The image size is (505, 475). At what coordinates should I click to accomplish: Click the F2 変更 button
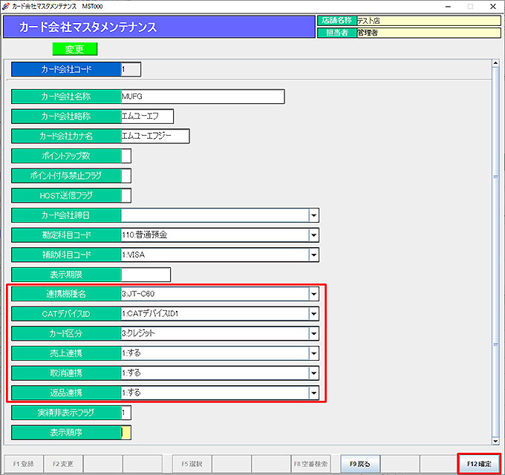[63, 464]
